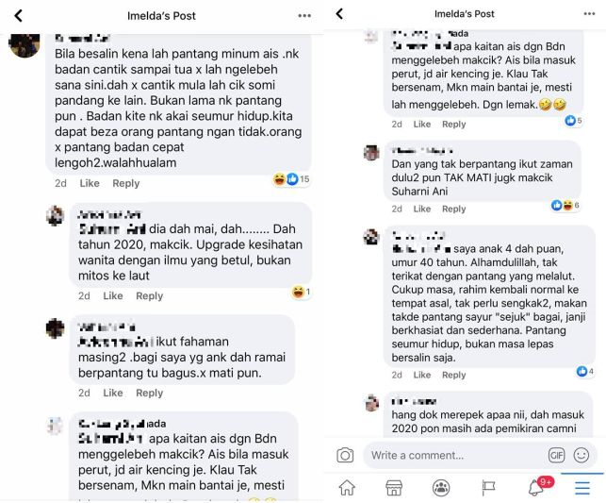Open more options dots on right post header
This screenshot has width=606, height=503.
tap(589, 14)
